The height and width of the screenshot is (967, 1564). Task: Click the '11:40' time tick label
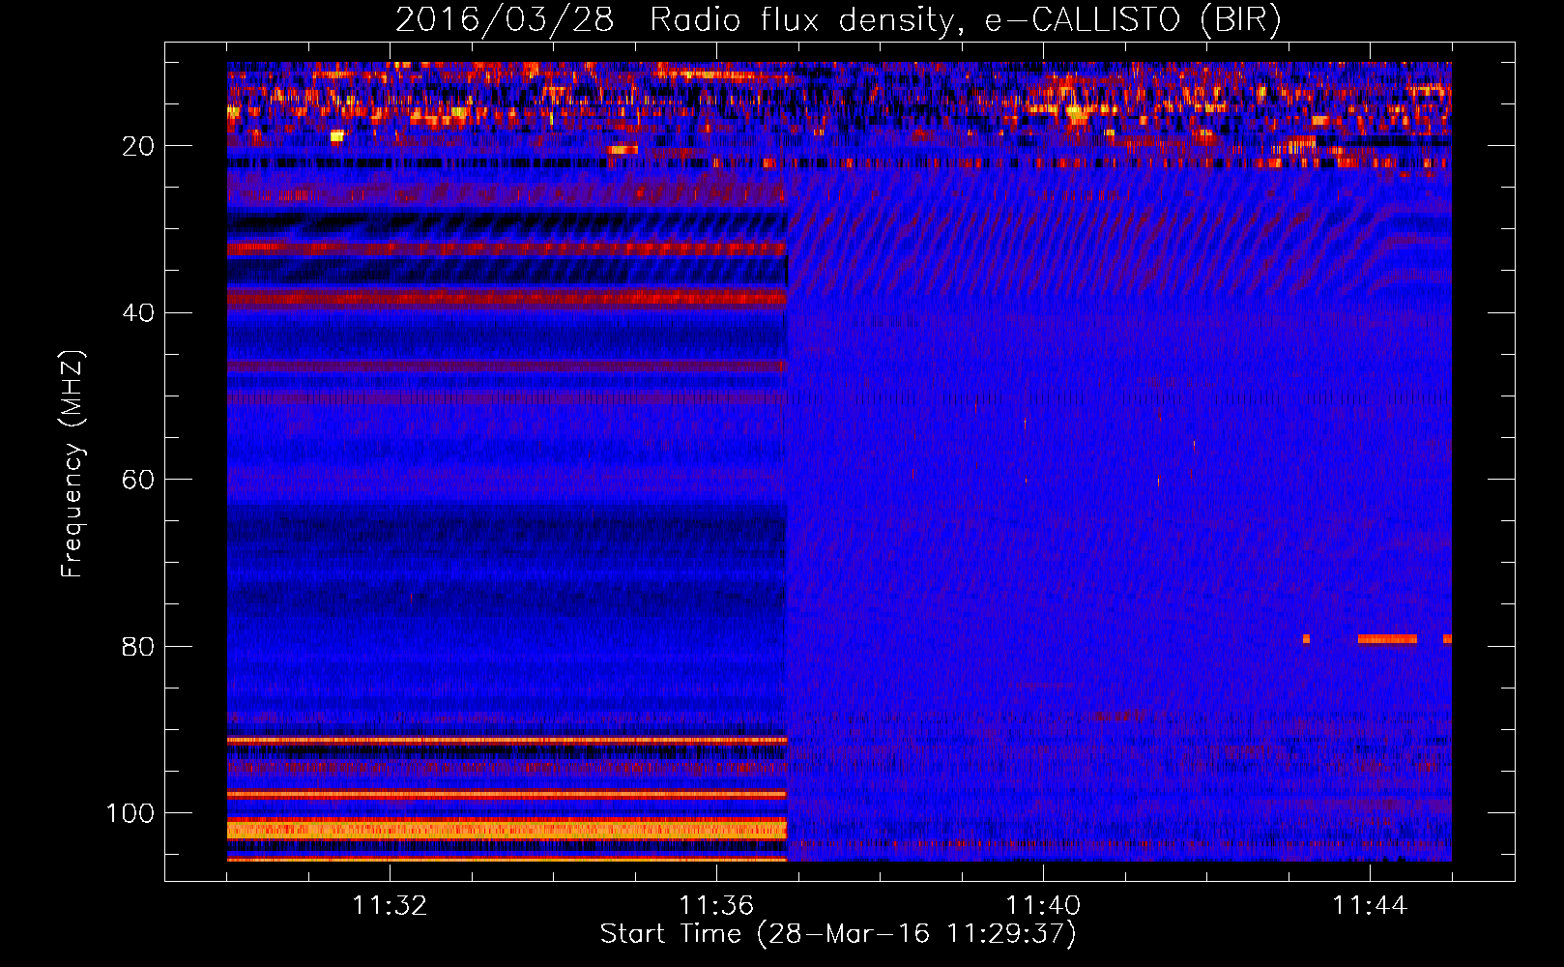coord(1043,906)
